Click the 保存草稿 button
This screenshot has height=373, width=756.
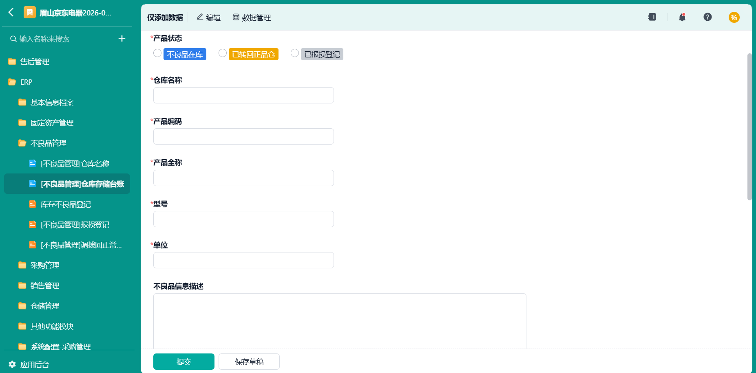(249, 362)
